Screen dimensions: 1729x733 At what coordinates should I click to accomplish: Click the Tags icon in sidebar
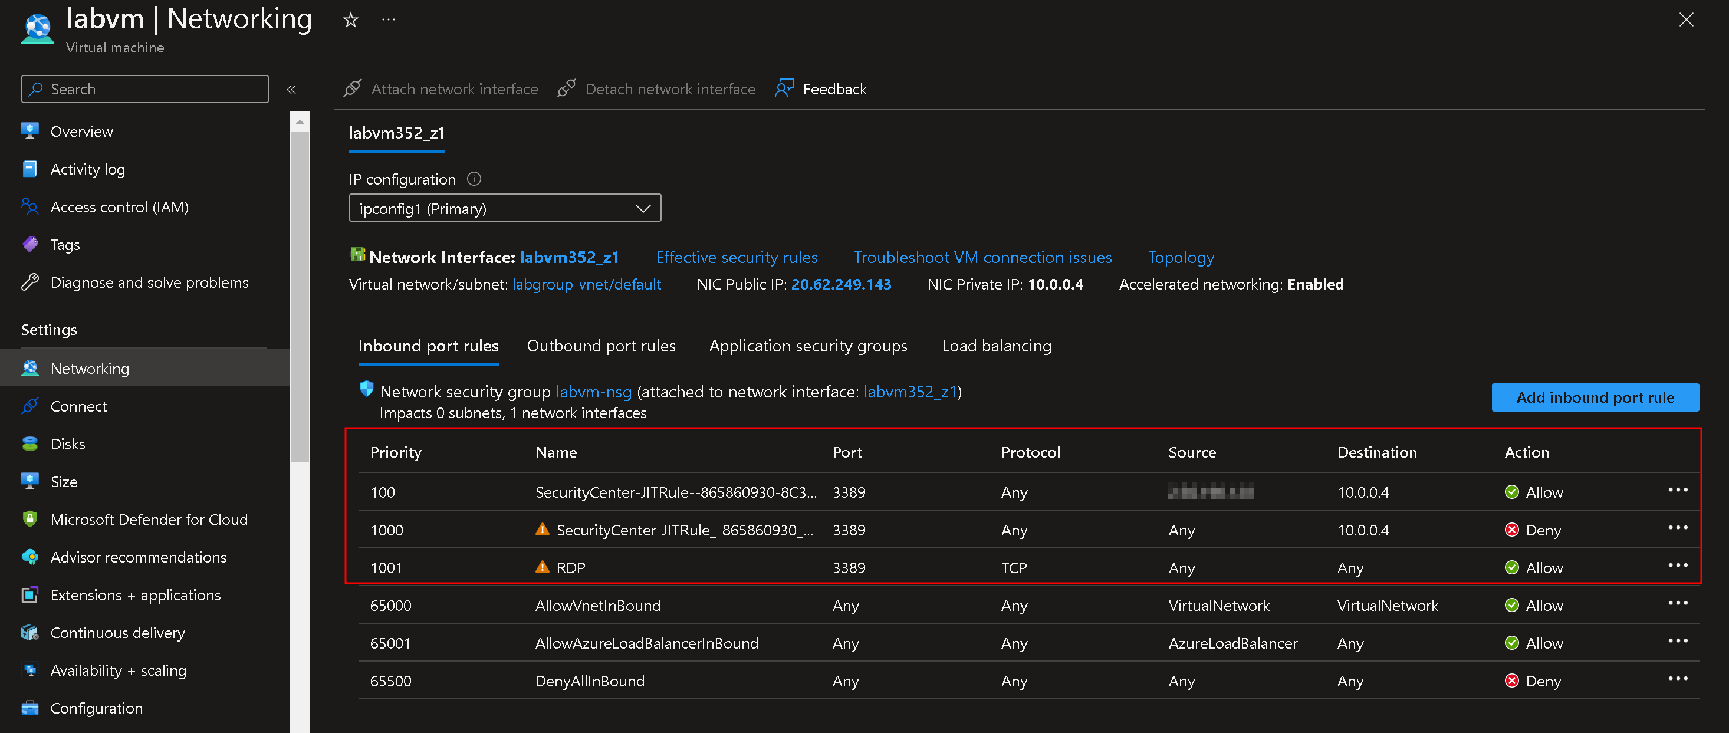pos(29,244)
